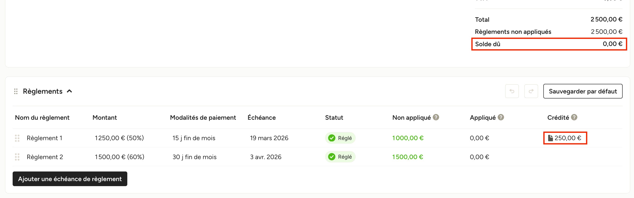The height and width of the screenshot is (198, 634).
Task: Click the green check icon for Règlement 1
Action: pos(332,138)
